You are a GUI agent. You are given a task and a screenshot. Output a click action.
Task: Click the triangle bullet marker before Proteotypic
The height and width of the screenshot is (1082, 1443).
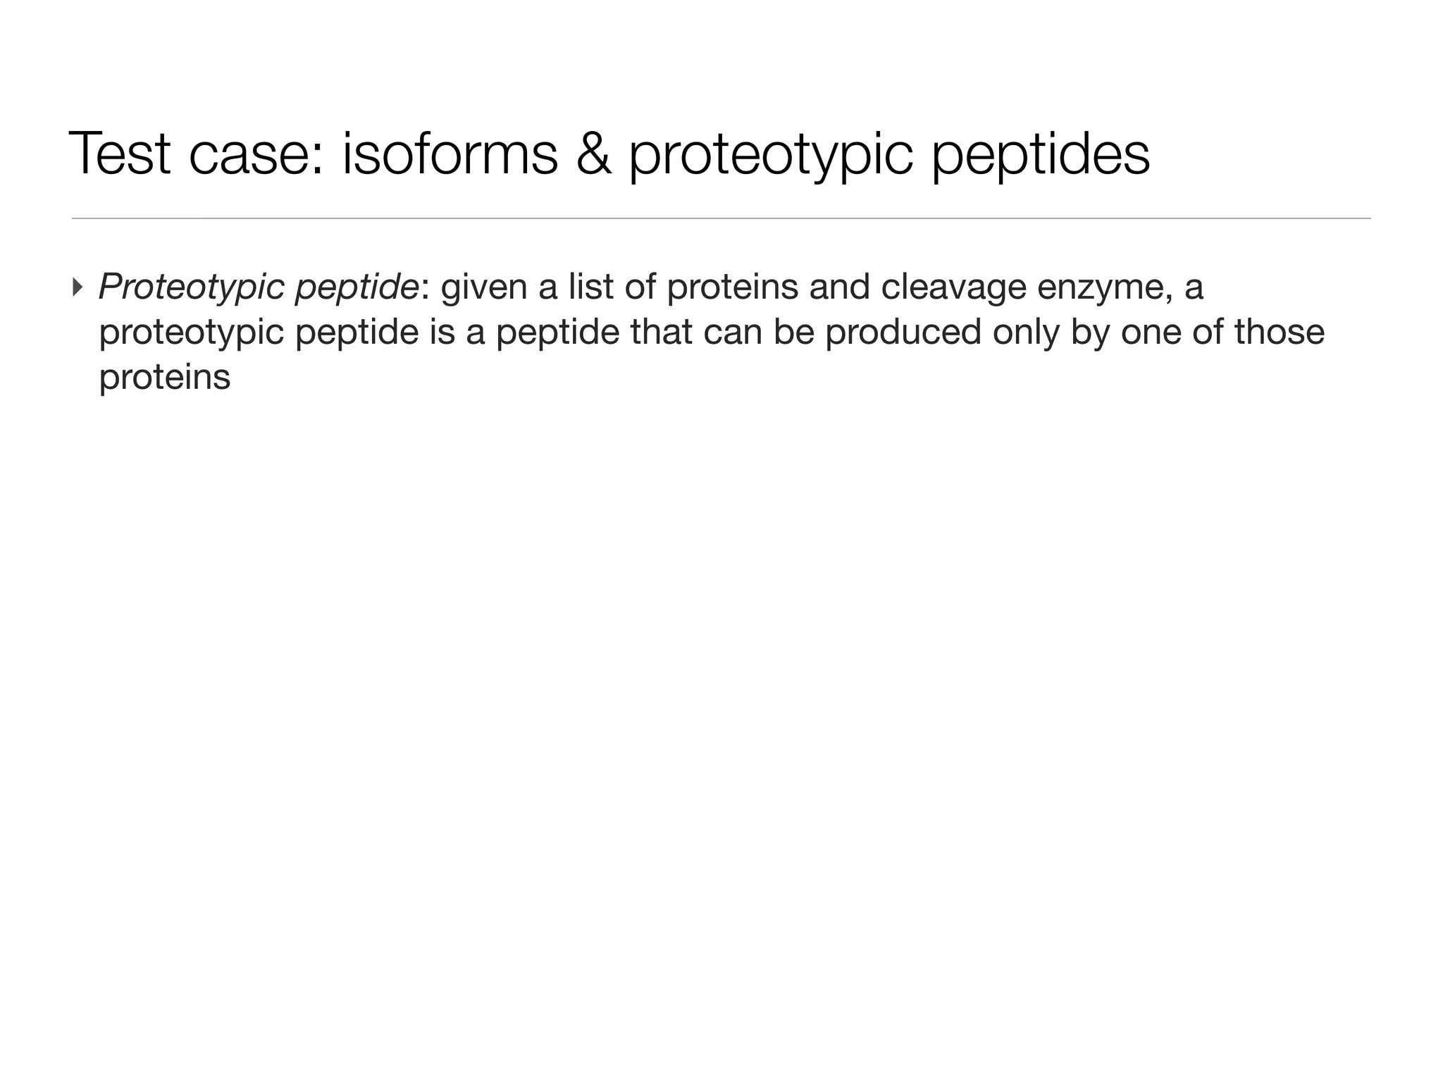78,287
